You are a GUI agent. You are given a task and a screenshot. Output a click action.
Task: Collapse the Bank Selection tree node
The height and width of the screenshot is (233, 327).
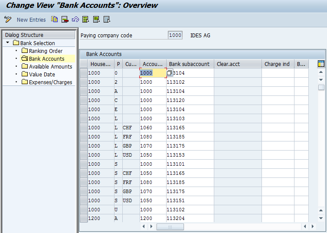tap(8, 43)
